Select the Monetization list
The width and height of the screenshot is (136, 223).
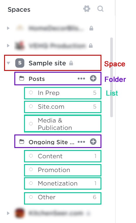[63, 183]
